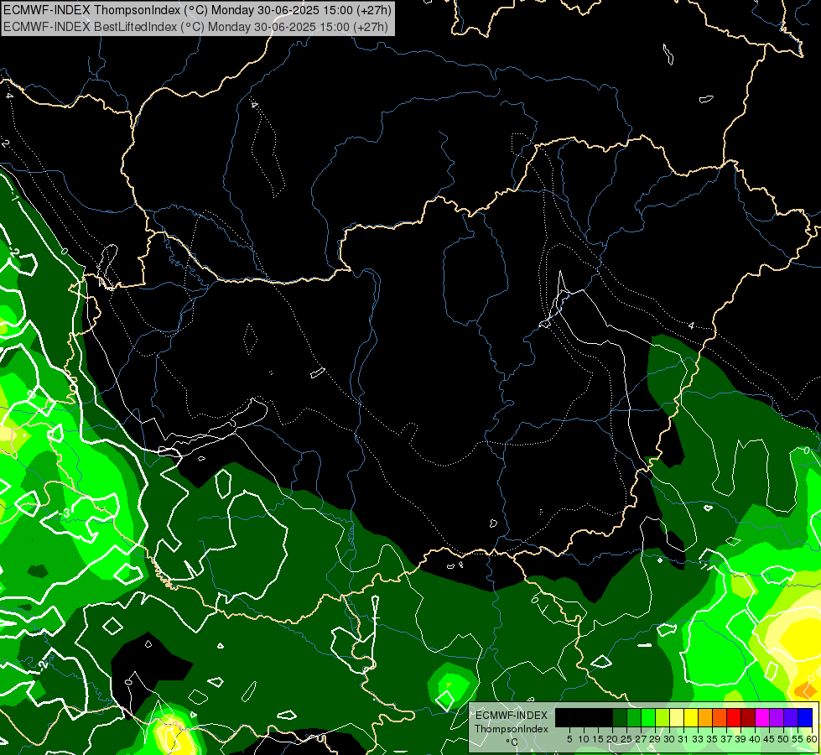Click the legend tick label 60
Image resolution: width=821 pixels, height=755 pixels.
click(x=812, y=739)
